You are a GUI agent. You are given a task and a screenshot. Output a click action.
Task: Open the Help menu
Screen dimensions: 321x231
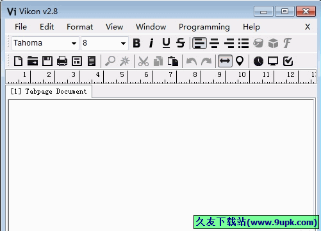click(x=252, y=27)
